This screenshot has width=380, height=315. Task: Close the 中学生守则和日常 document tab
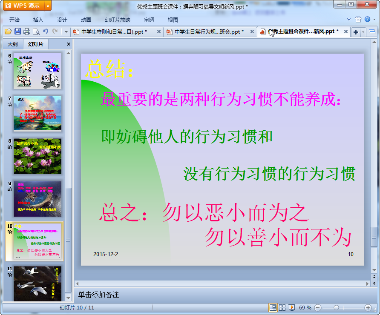click(x=159, y=31)
